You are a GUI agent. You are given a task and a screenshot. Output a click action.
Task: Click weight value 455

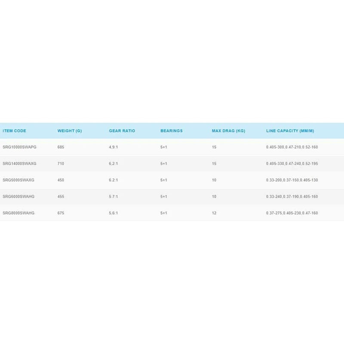click(61, 197)
